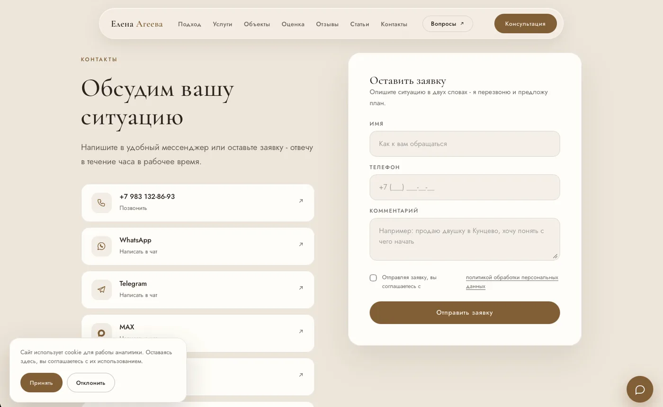Viewport: 663px width, 407px height.
Task: Open политикой обработки персональных данных link
Action: [x=512, y=282]
